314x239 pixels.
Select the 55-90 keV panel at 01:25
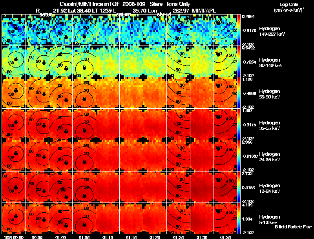(x=179, y=93)
